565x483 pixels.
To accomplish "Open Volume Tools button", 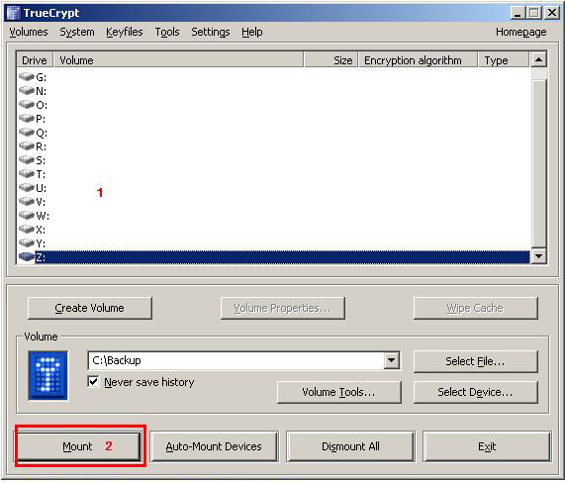I will tap(338, 392).
